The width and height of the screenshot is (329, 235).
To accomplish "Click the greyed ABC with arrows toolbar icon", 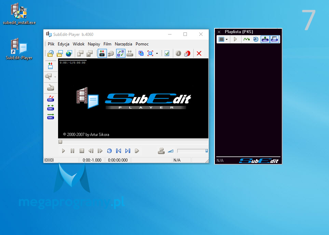I will 130,54.
